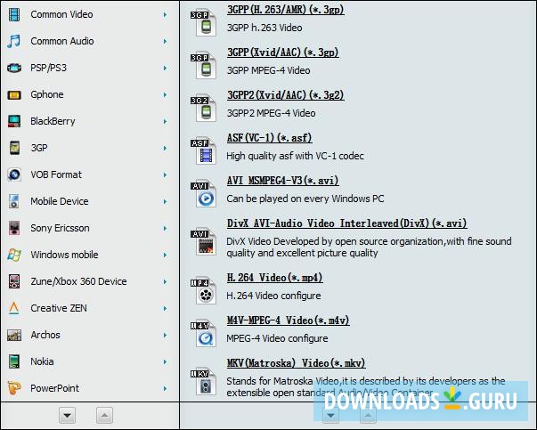Click the Nokia phone icon
537x430 pixels.
coord(14,361)
